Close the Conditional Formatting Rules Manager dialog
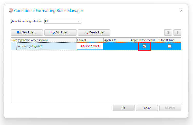Screen dimensions: 193x125 pyautogui.click(x=181, y=11)
